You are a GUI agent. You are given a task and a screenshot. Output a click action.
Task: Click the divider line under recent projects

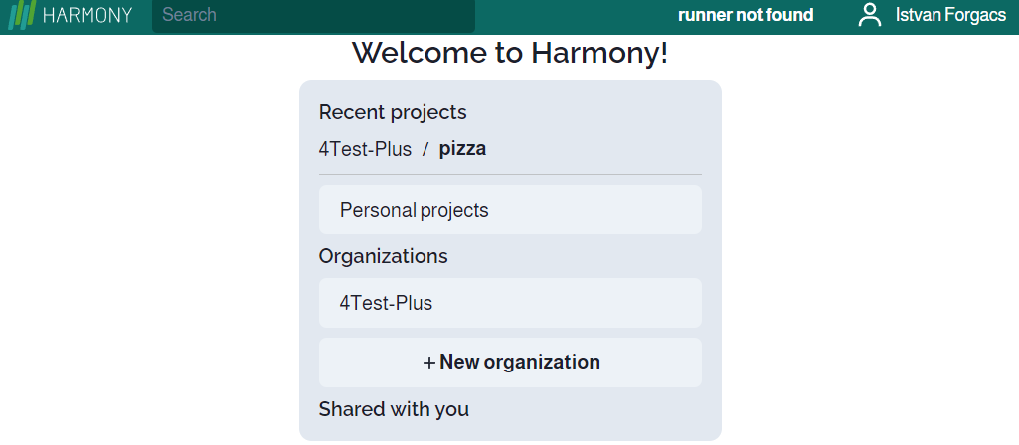pyautogui.click(x=510, y=174)
